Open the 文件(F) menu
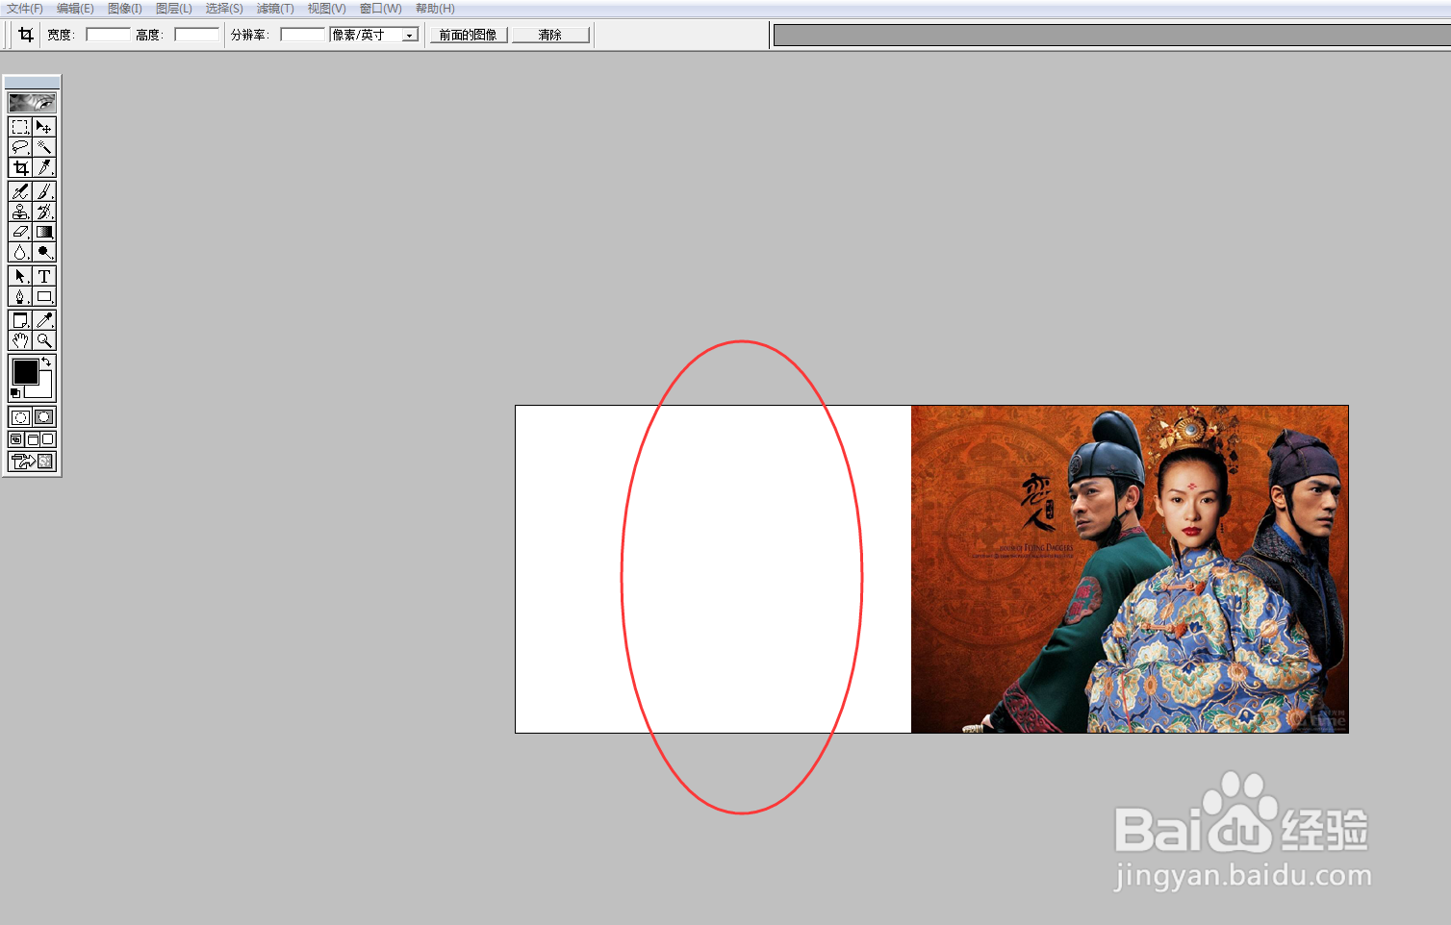The height and width of the screenshot is (925, 1451). [25, 9]
